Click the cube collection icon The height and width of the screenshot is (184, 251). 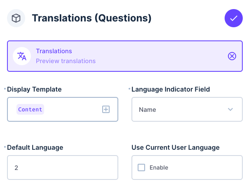(x=16, y=18)
